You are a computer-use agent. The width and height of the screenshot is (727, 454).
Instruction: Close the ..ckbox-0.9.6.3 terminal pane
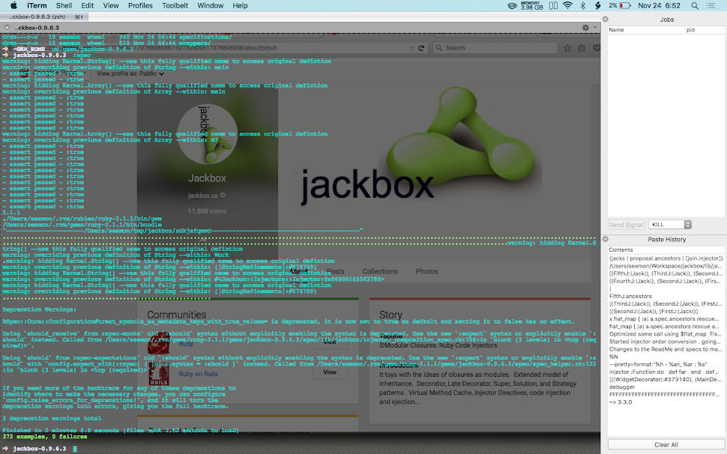point(7,28)
